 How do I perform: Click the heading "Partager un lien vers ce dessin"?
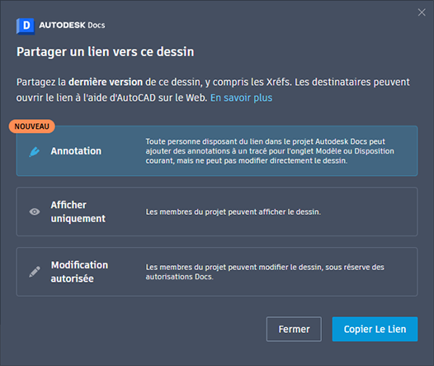point(105,52)
